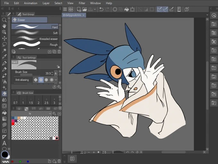Select the black main drawing color circle
Screen dimensions: 218x164
[5, 155]
